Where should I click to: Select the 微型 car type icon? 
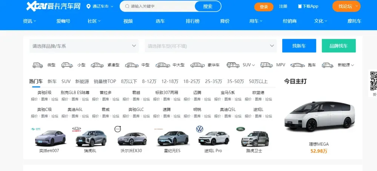pyautogui.click(x=37, y=65)
